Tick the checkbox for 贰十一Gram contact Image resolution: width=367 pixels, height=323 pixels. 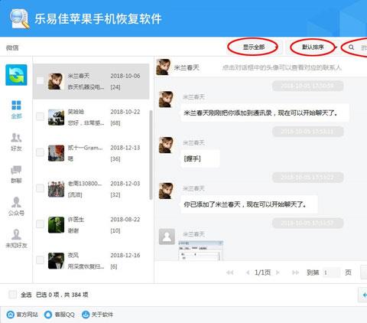pyautogui.click(x=40, y=152)
